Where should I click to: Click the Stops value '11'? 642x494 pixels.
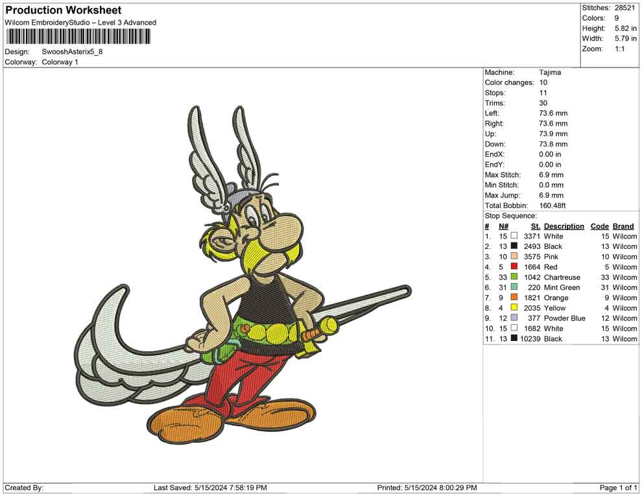[x=543, y=93]
